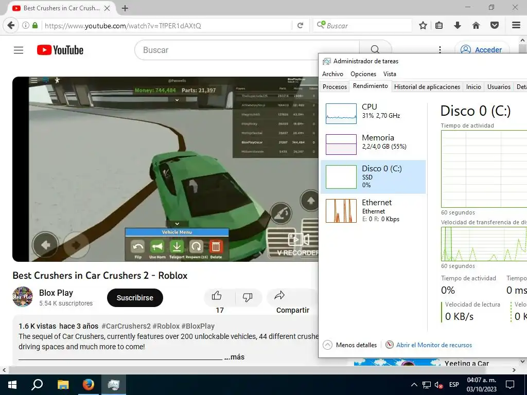Click #BloxPlay hashtag link
The height and width of the screenshot is (395, 527).
click(198, 326)
